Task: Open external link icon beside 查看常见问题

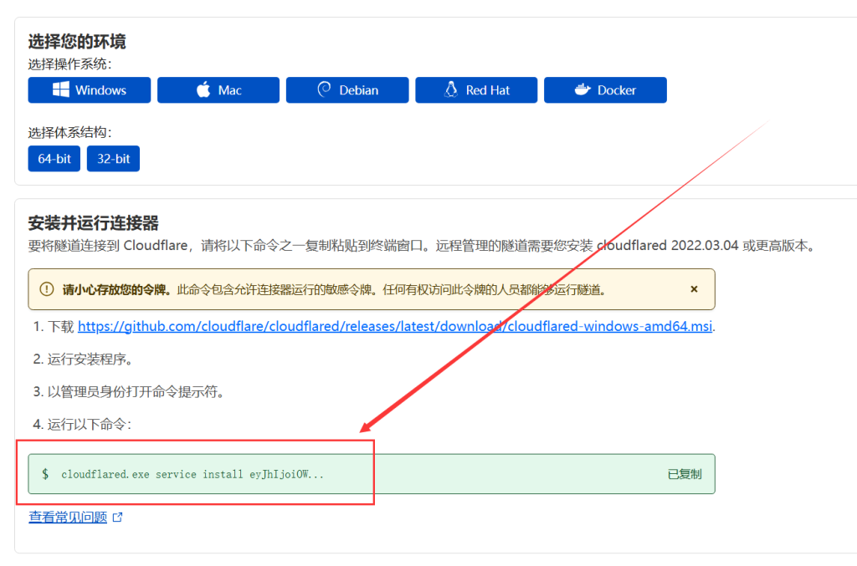Action: [x=118, y=518]
